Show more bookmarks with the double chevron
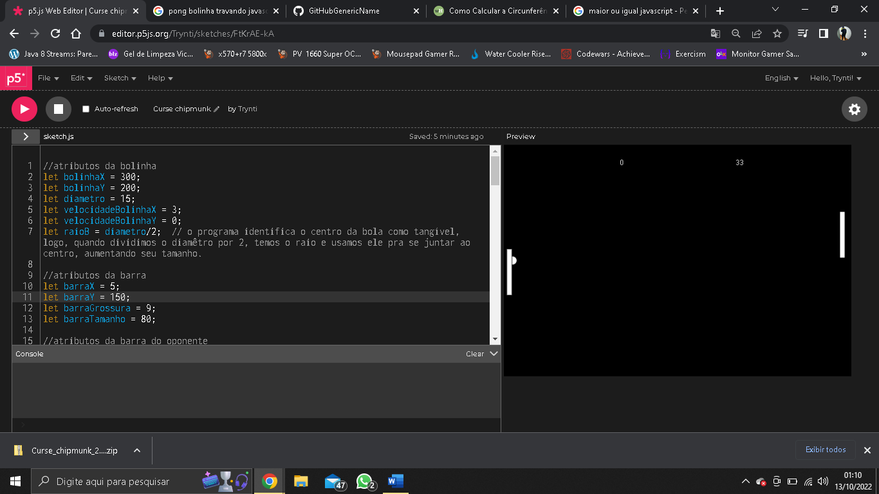The width and height of the screenshot is (879, 494). click(864, 54)
